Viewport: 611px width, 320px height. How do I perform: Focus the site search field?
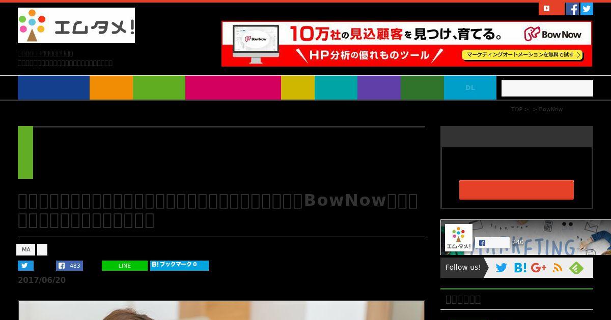point(547,88)
